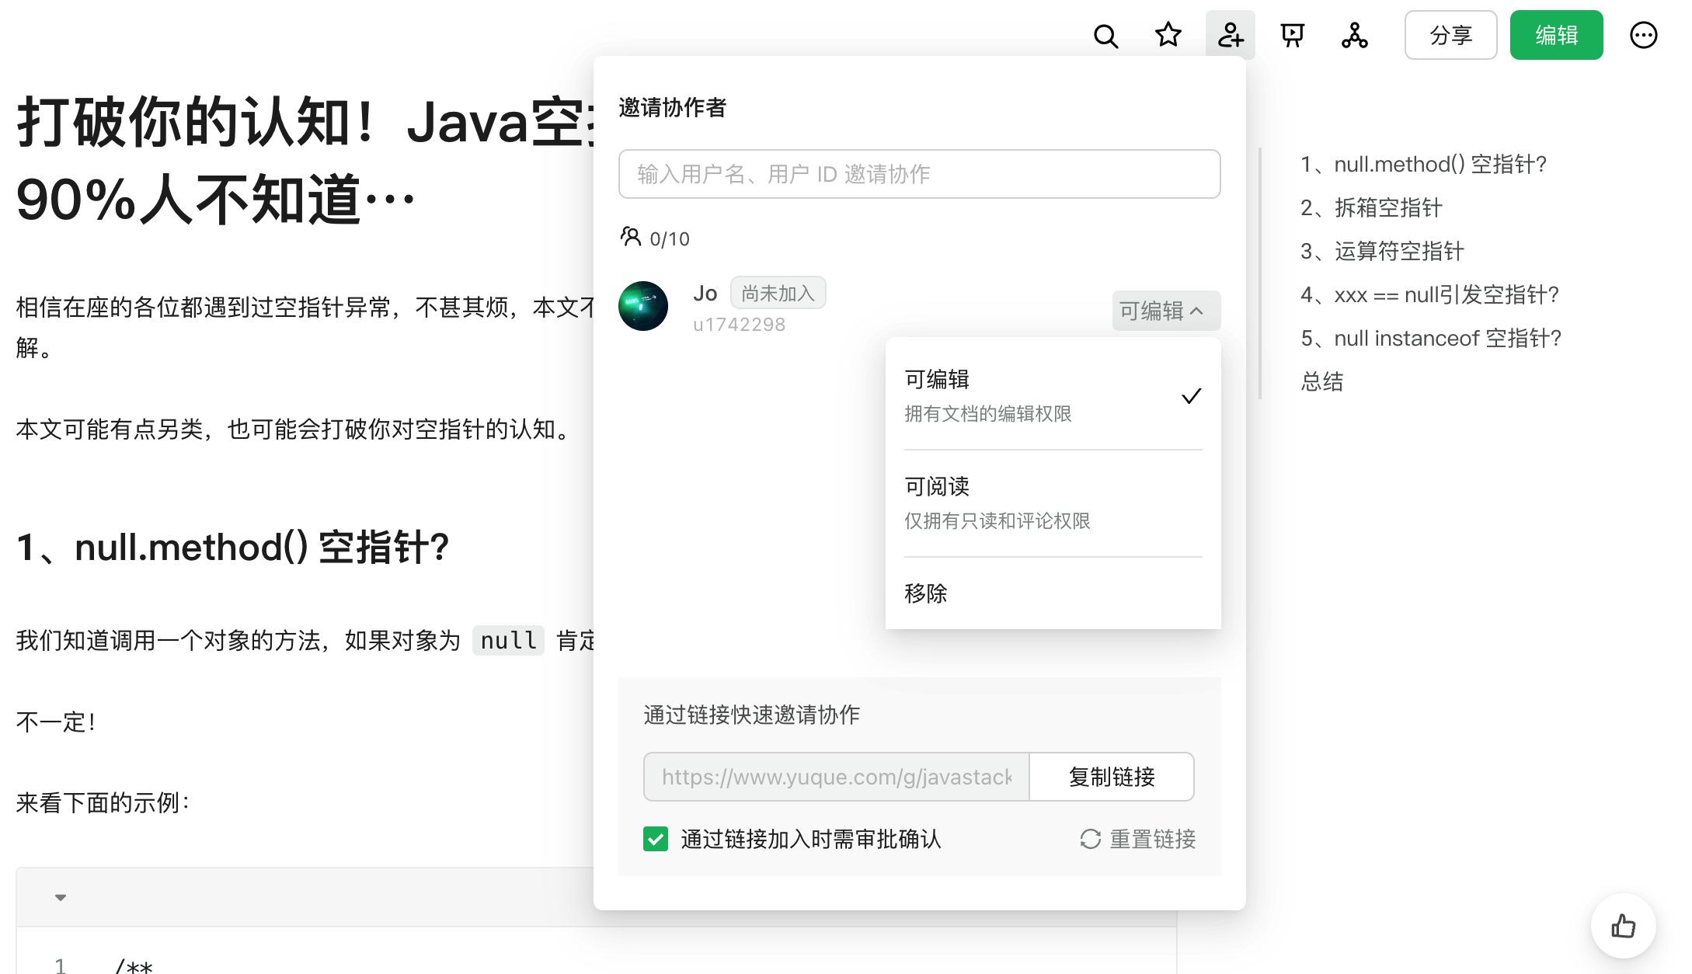The image size is (1692, 974).
Task: Open the search icon in top toolbar
Action: 1105,36
